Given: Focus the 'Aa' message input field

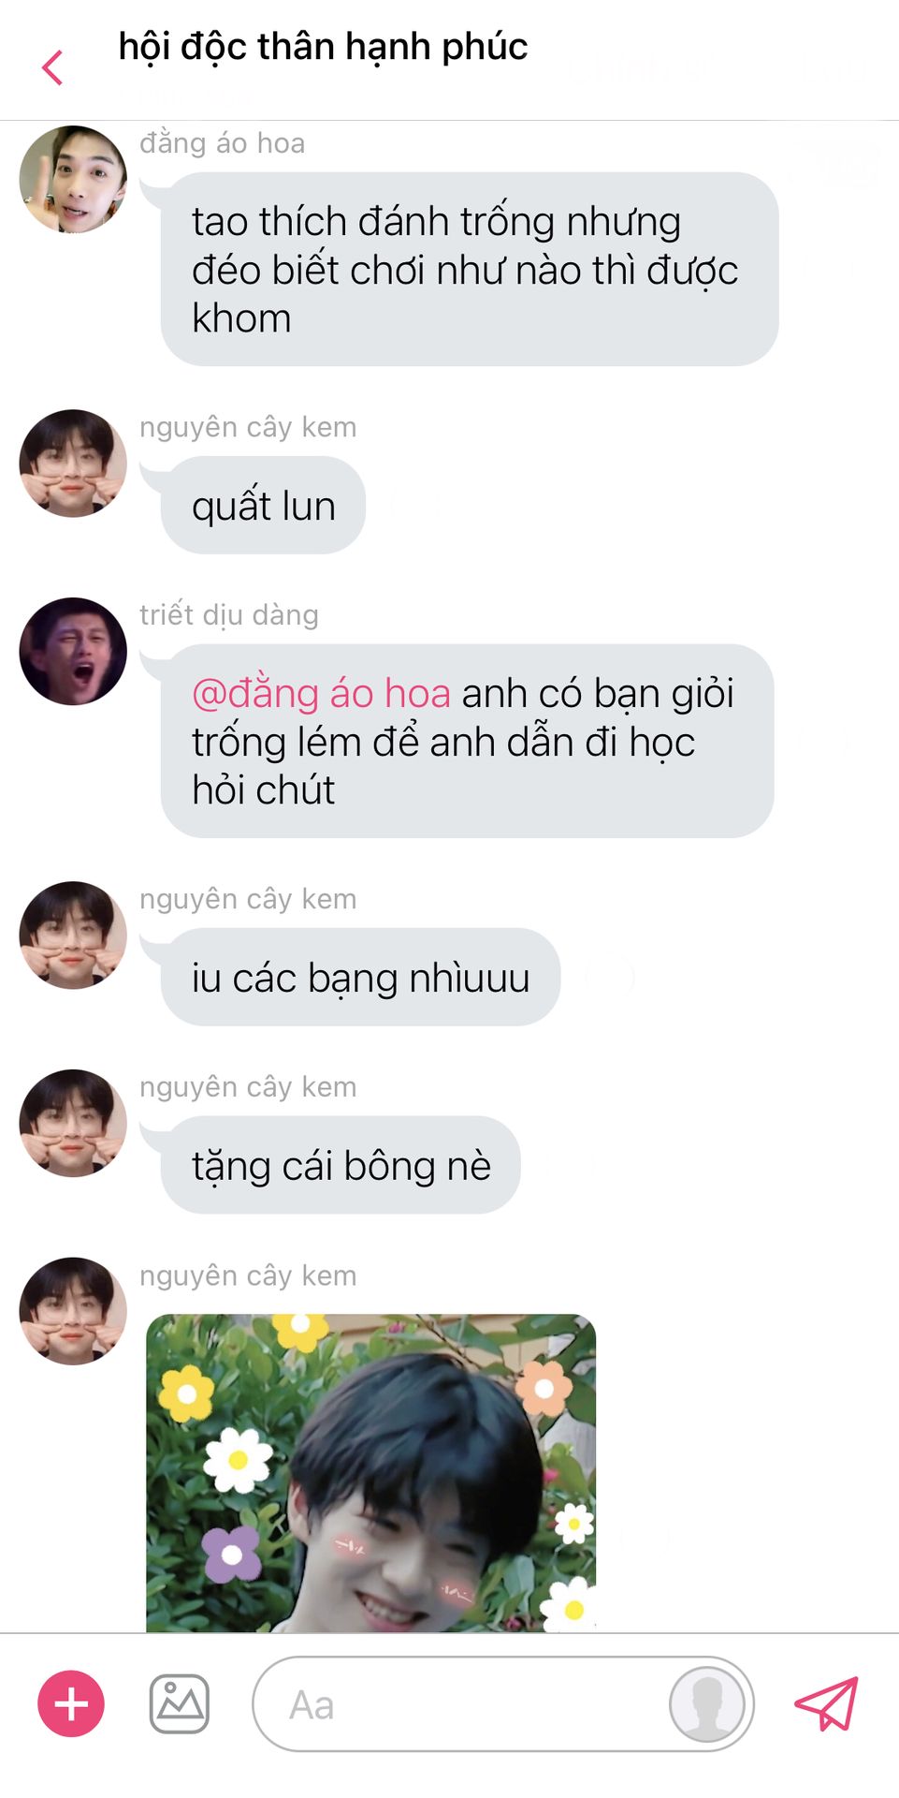Looking at the screenshot, I should [503, 1703].
